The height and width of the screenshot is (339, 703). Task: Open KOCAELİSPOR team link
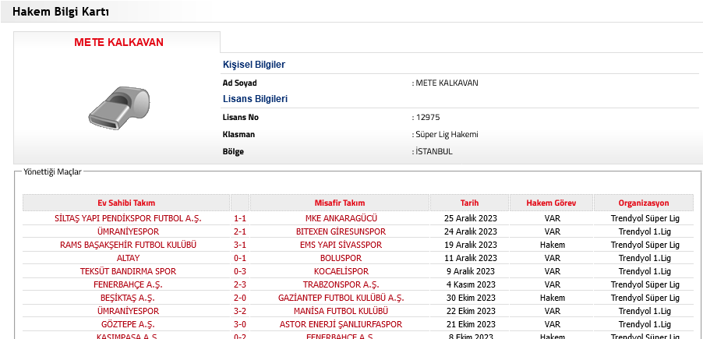pyautogui.click(x=341, y=271)
